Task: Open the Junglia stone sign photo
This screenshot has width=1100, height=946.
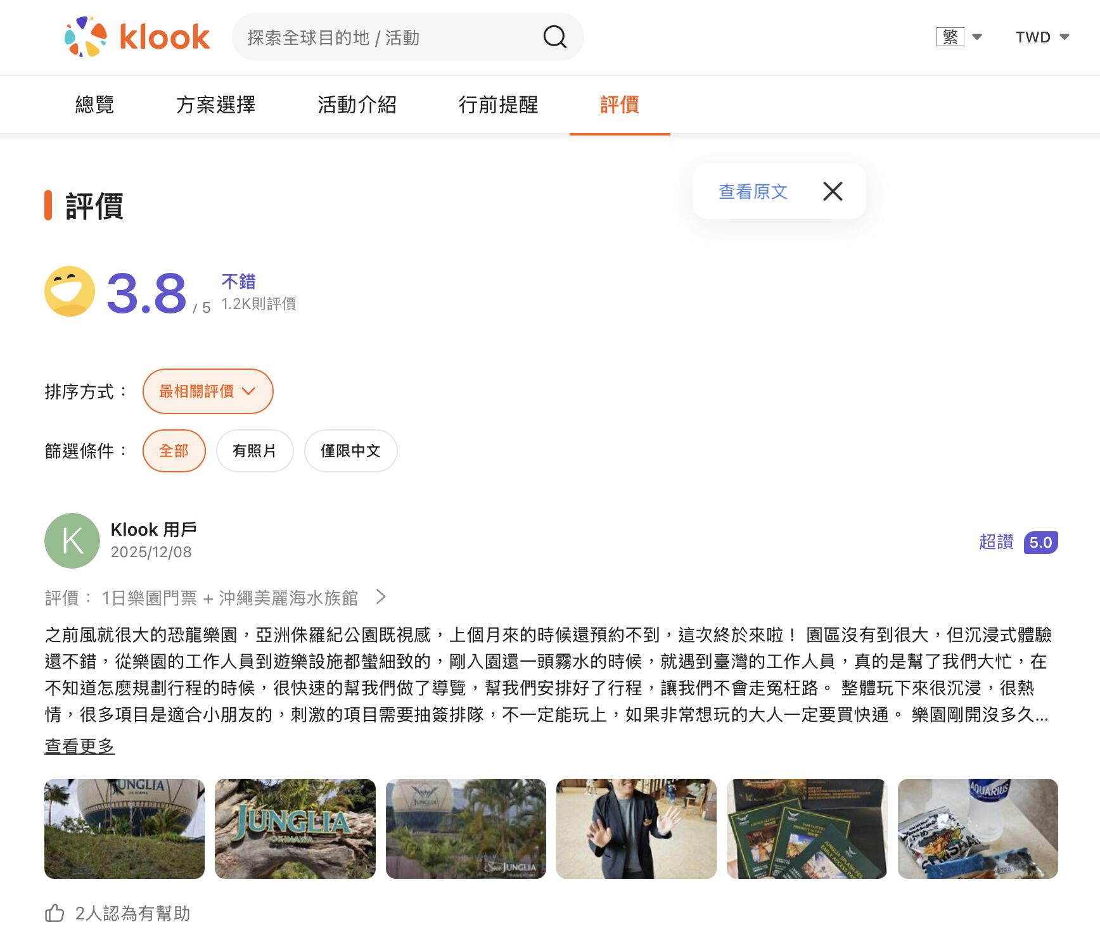Action: 295,828
